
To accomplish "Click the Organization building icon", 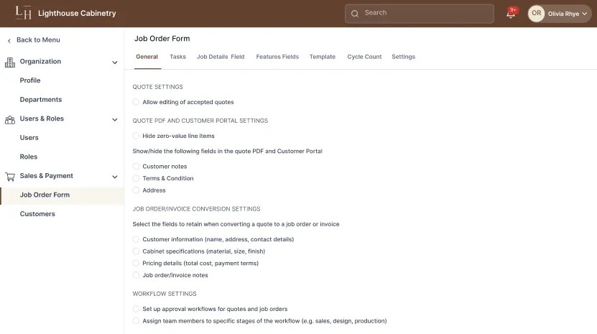I will 10,62.
